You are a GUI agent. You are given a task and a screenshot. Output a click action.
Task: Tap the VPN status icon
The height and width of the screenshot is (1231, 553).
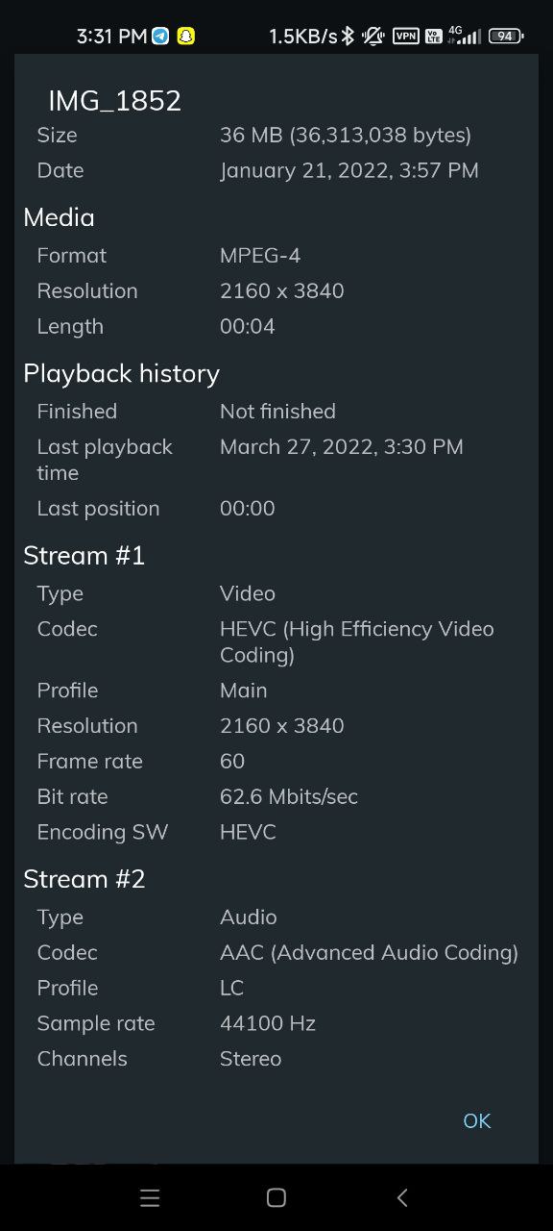click(x=406, y=37)
